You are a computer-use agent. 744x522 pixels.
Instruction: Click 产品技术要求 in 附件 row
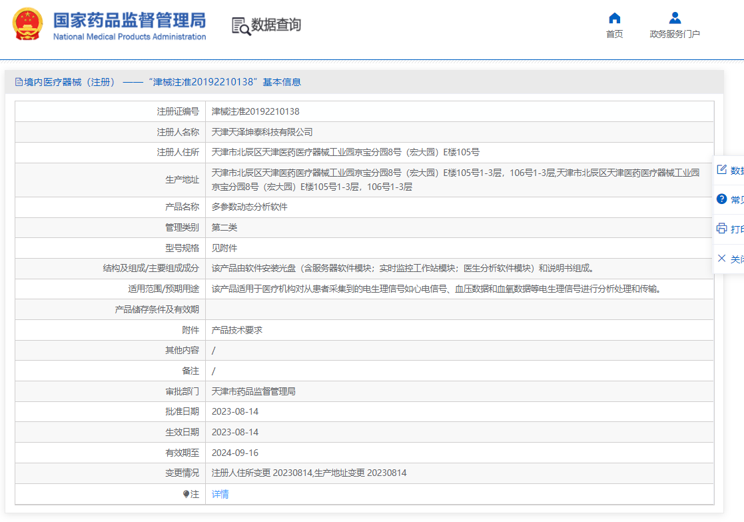point(236,330)
